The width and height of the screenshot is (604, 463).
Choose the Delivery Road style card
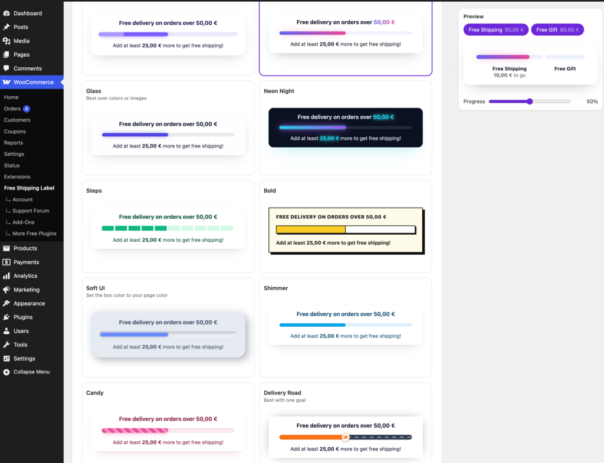(x=346, y=423)
